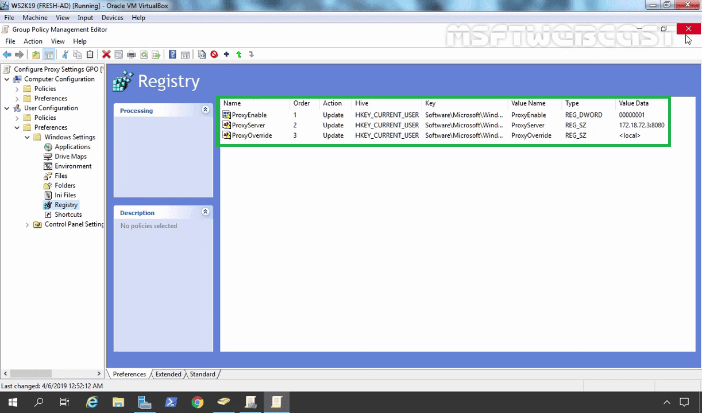Click the Paste clipboard icon
Viewport: 702px width, 413px height.
click(x=90, y=54)
